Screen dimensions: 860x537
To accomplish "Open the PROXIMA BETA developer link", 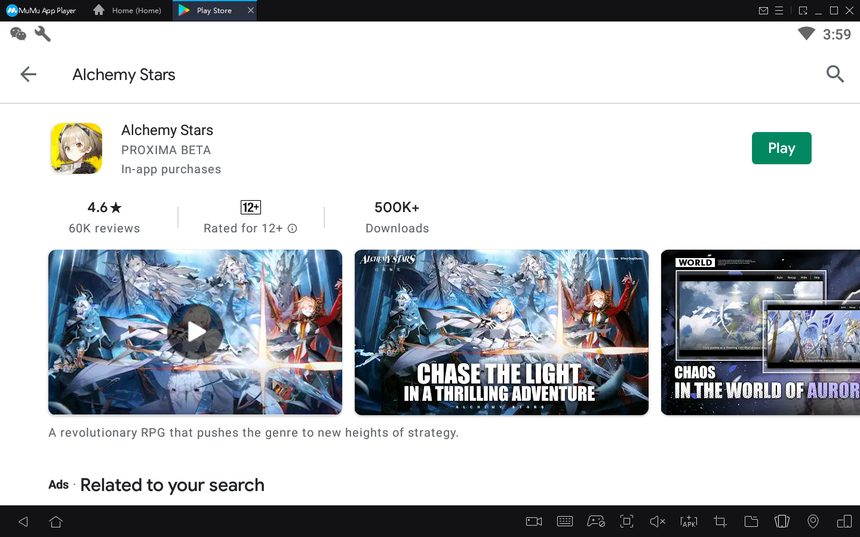I will pyautogui.click(x=166, y=150).
